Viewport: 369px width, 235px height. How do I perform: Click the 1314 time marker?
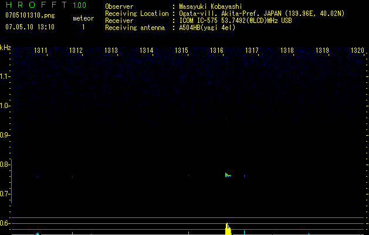click(x=147, y=51)
